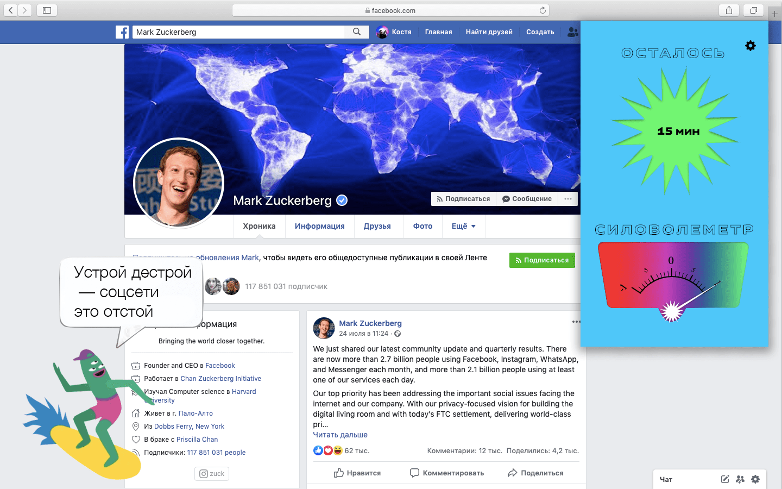Open the post options ellipsis menu
Image resolution: width=782 pixels, height=489 pixels.
[x=576, y=322]
